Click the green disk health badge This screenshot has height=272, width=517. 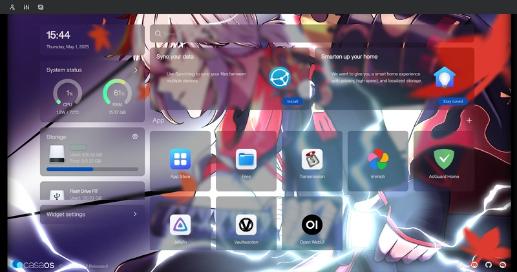78,147
